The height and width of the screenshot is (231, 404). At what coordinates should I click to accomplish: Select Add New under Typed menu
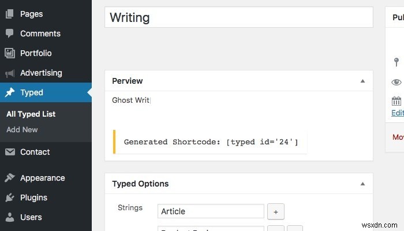tap(22, 129)
